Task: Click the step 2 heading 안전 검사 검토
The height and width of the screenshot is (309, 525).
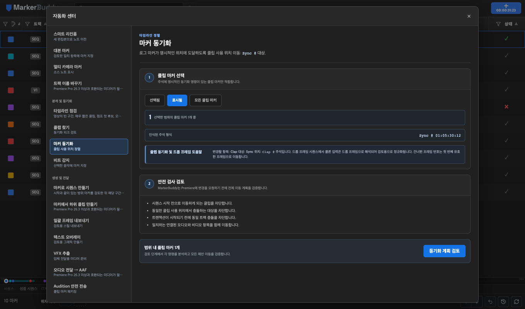Action: tap(171, 182)
